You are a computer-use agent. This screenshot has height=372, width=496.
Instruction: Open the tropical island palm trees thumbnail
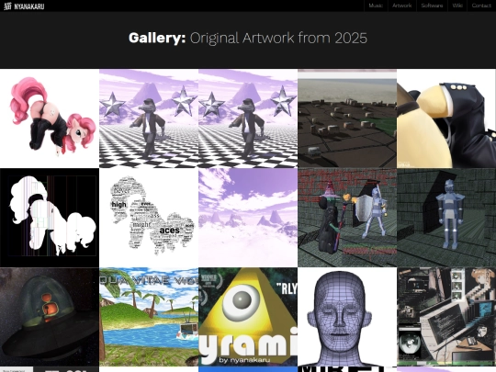click(149, 317)
